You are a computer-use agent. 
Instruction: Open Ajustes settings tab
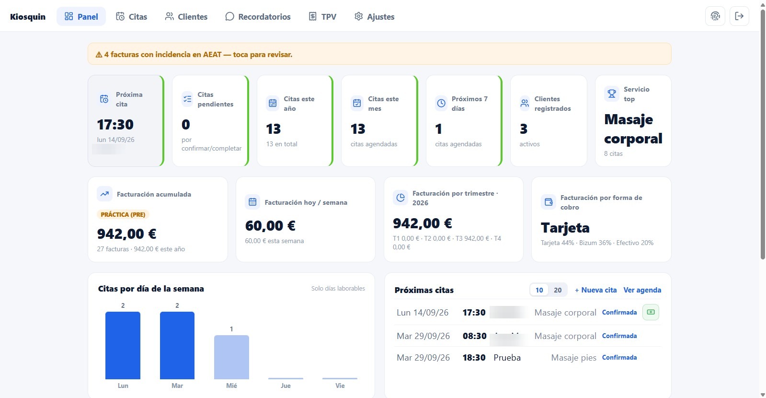[x=374, y=17]
